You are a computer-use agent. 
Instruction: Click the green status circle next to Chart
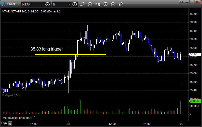(x=18, y=4)
